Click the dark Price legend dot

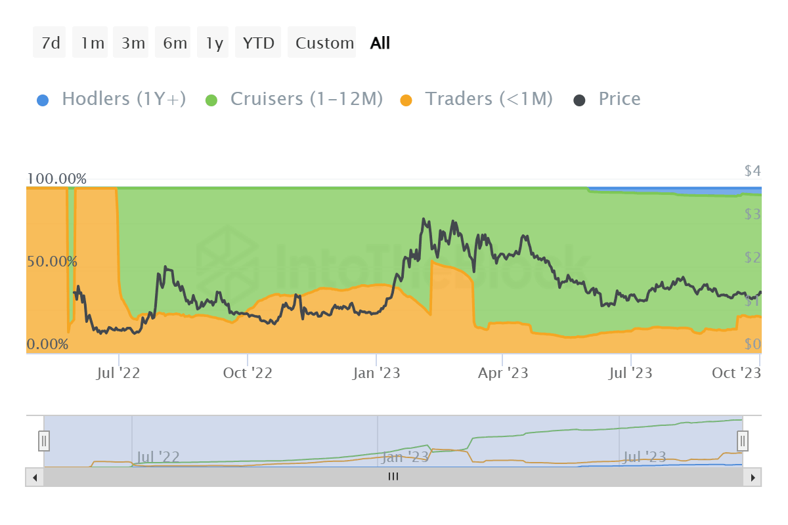[x=580, y=100]
